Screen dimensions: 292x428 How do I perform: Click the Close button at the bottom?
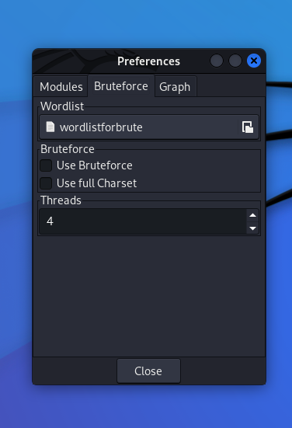point(149,371)
